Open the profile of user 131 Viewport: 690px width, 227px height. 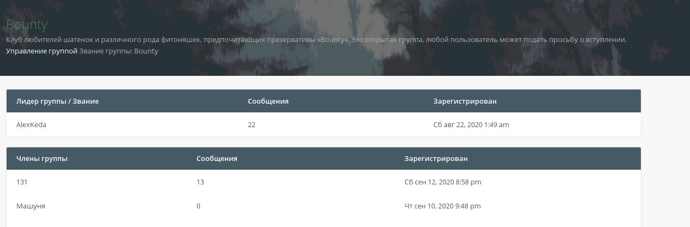pyautogui.click(x=22, y=182)
